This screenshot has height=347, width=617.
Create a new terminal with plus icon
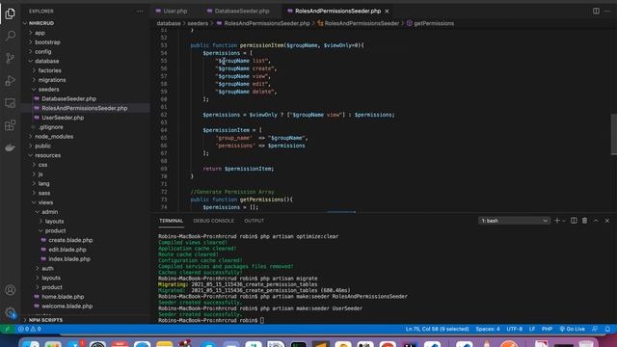pos(557,221)
